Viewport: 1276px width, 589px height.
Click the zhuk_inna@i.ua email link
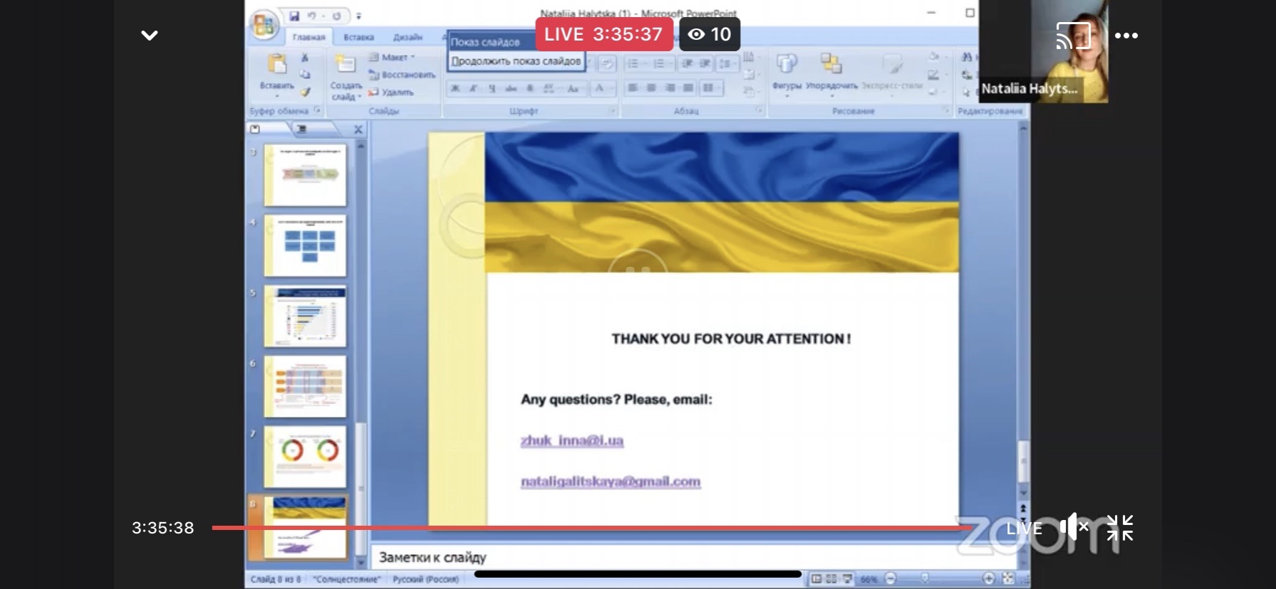(x=571, y=440)
